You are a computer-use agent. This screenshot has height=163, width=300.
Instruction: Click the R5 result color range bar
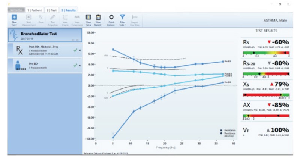pyautogui.click(x=266, y=54)
